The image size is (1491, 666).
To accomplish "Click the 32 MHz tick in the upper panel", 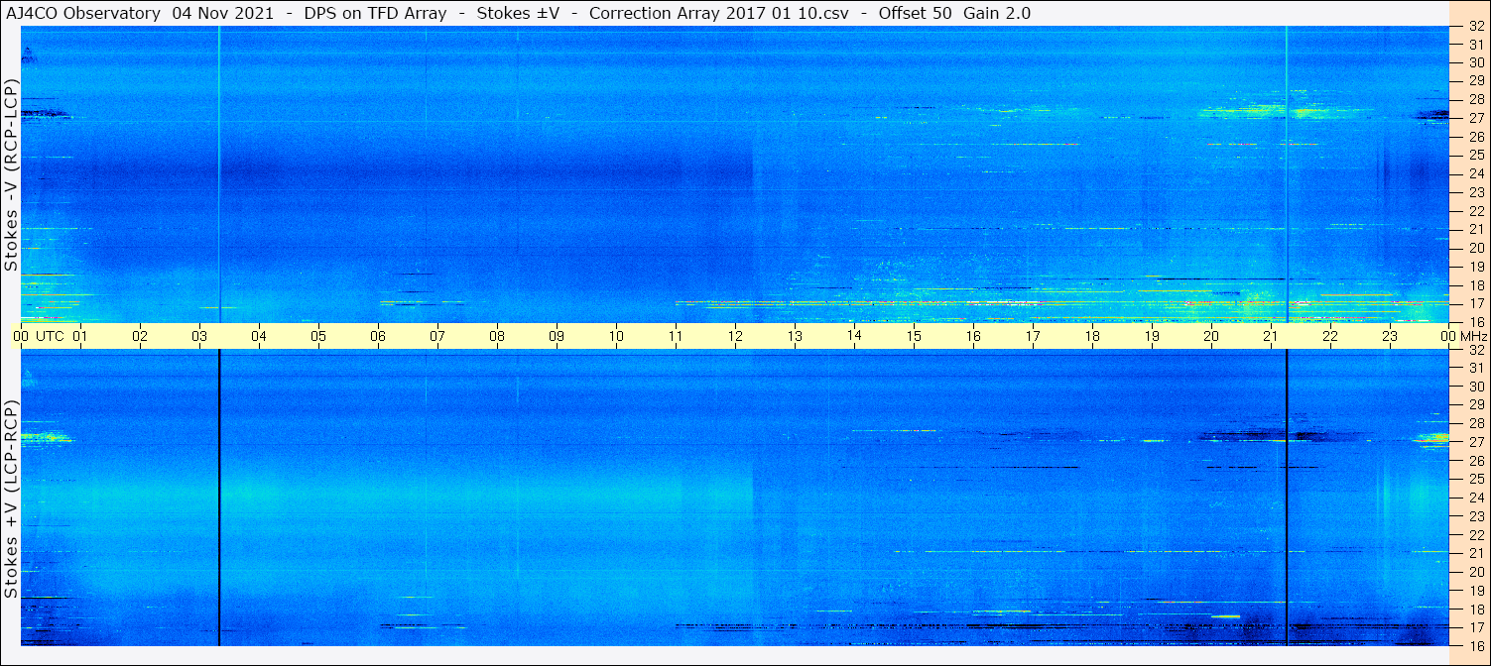I will click(x=1475, y=27).
